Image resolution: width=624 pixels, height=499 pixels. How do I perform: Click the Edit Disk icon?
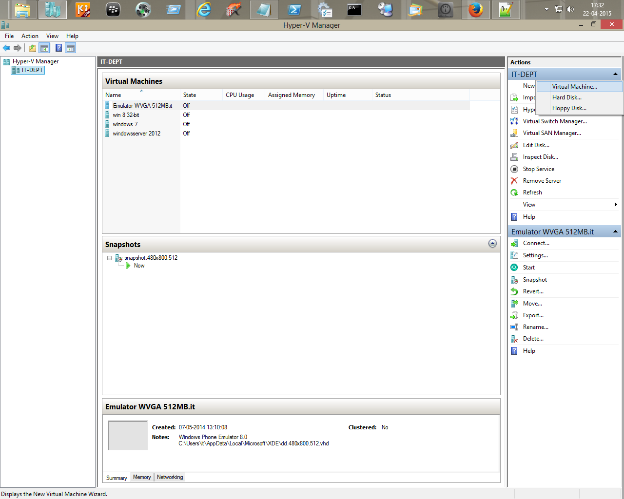[514, 145]
